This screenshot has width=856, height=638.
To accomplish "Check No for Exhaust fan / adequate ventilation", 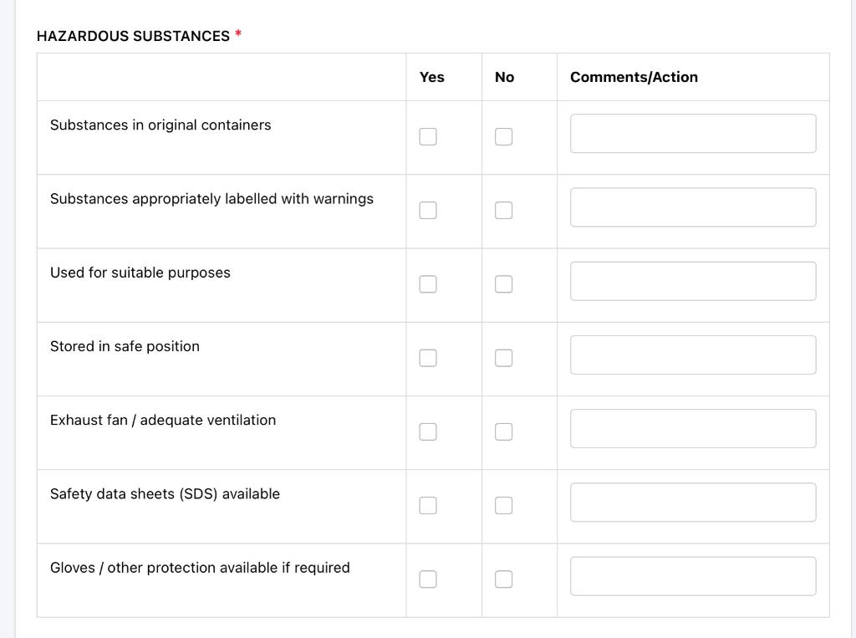I will [503, 431].
